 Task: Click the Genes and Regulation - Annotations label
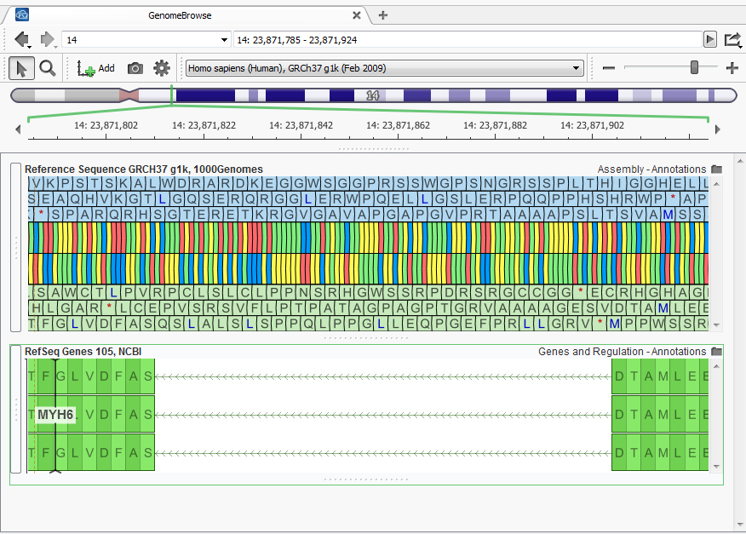[623, 352]
